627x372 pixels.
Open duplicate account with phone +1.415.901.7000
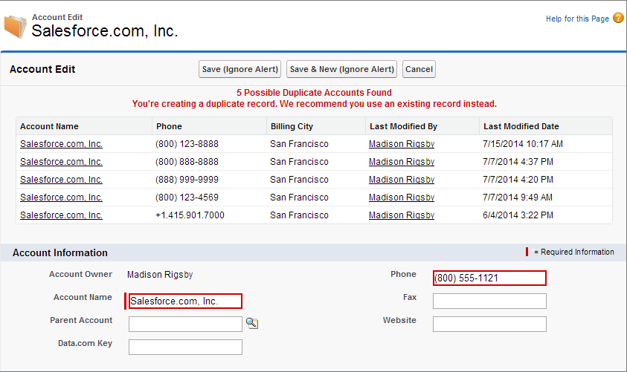pyautogui.click(x=61, y=215)
